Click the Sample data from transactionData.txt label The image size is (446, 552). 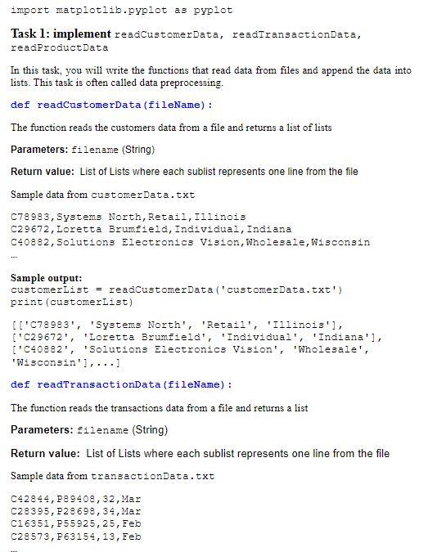112,476
